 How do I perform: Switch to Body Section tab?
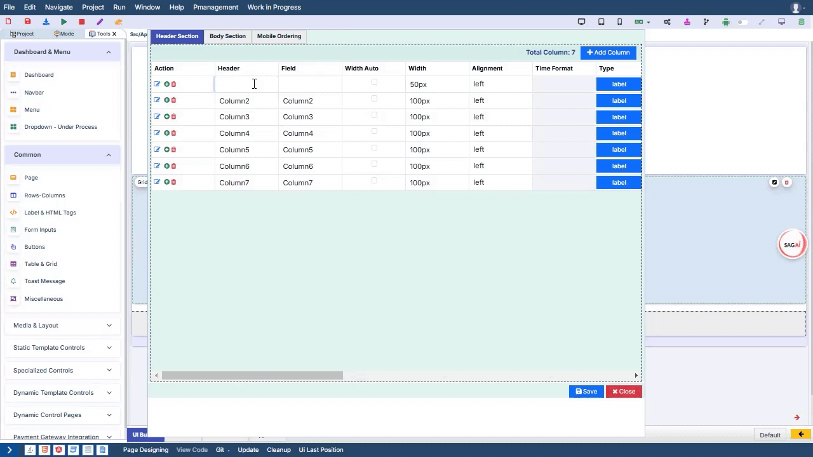click(x=227, y=36)
